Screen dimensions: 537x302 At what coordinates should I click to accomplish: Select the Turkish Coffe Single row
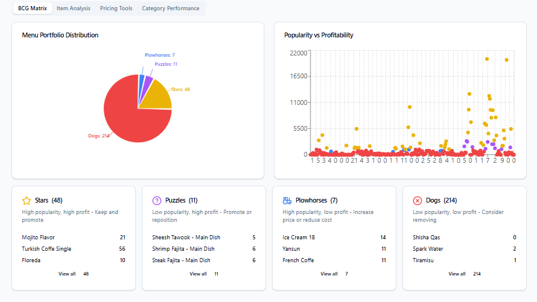(73, 249)
